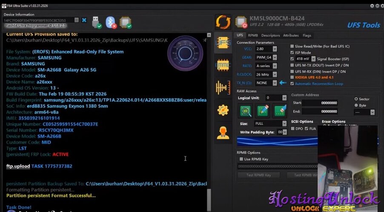This screenshot has height=212, width=384.
Task: Open the gear wrench settings icon
Action: point(223,110)
